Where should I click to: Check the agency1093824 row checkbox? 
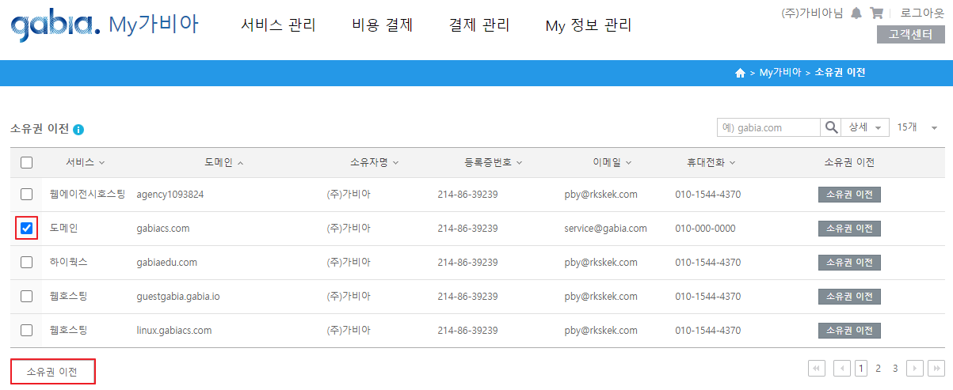[26, 194]
